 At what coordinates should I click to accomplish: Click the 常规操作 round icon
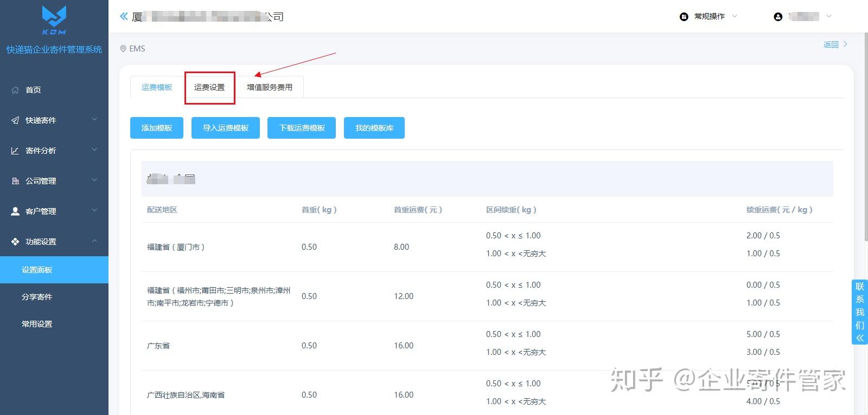(684, 17)
